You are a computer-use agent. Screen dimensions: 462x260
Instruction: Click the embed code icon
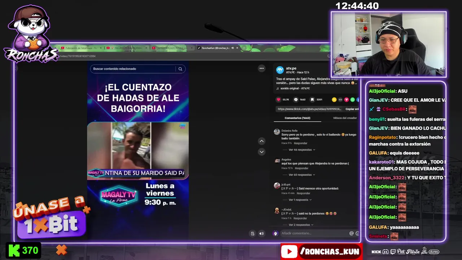pos(340,100)
